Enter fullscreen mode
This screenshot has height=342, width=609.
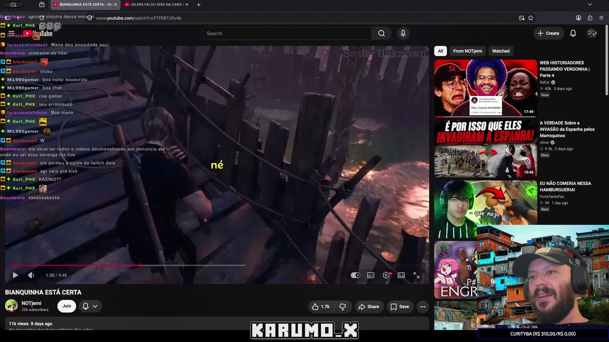(x=416, y=275)
